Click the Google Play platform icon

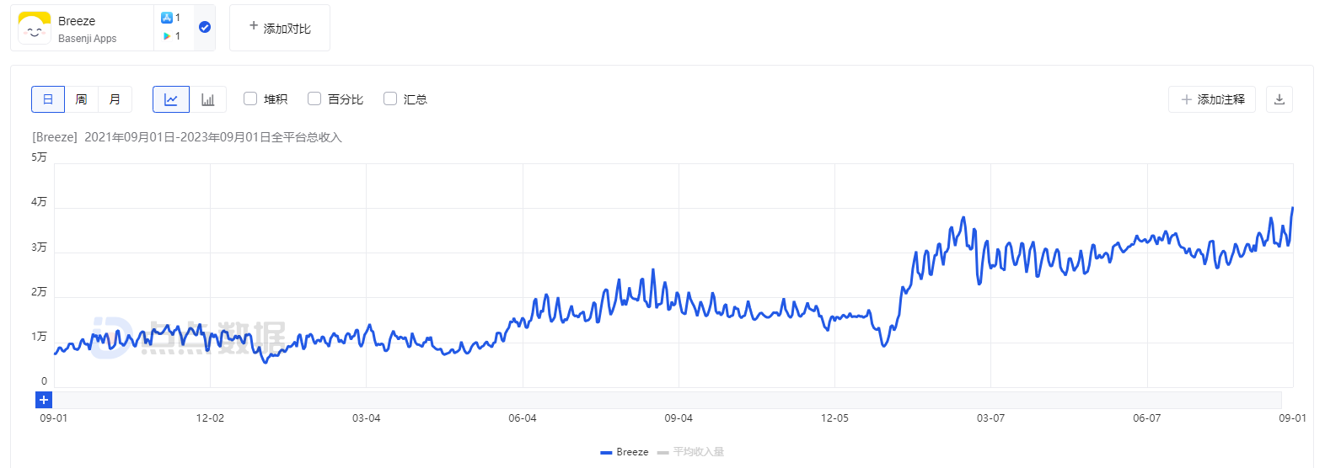[x=167, y=36]
